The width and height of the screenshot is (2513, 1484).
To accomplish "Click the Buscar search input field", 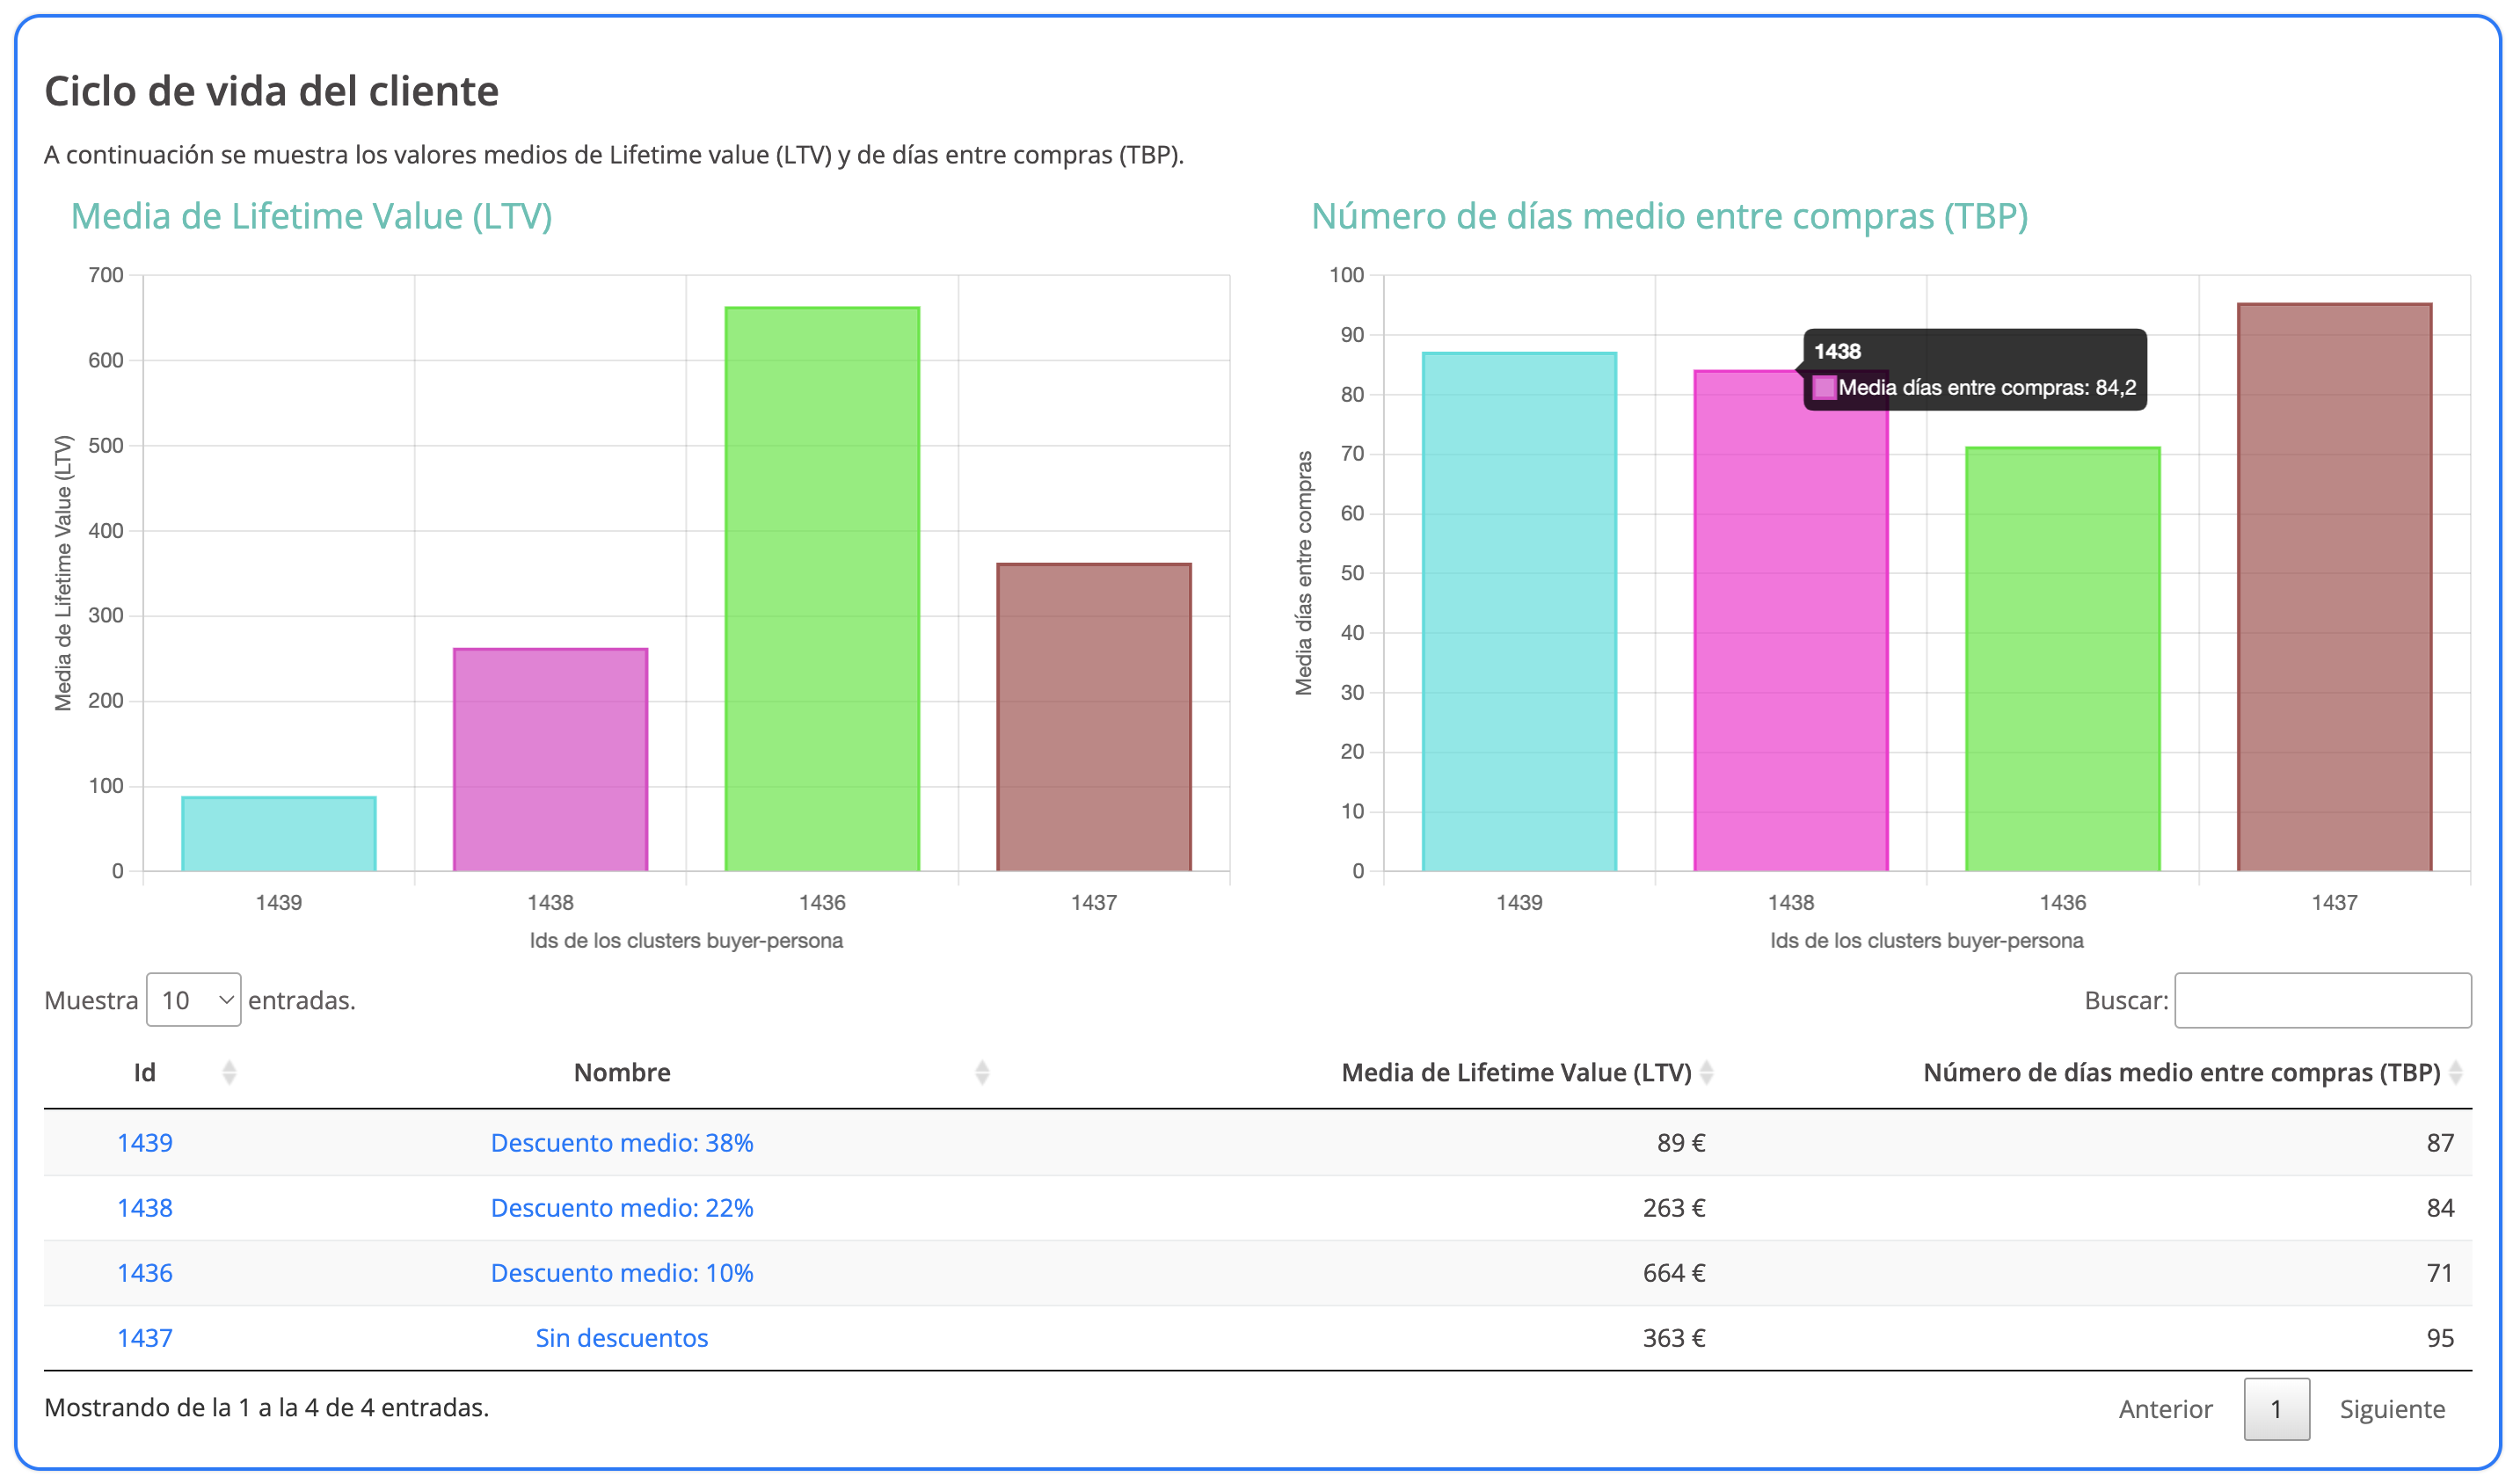I will (2321, 999).
